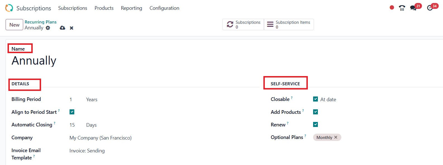Go back to Recurring Plans breadcrumb
Screen dimensions: 443x165
click(41, 22)
